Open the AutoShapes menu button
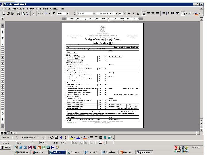The image size is (207, 155). click(x=28, y=137)
